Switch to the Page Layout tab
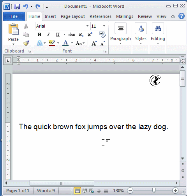Viewport: 187px width, 196px height. click(x=73, y=16)
